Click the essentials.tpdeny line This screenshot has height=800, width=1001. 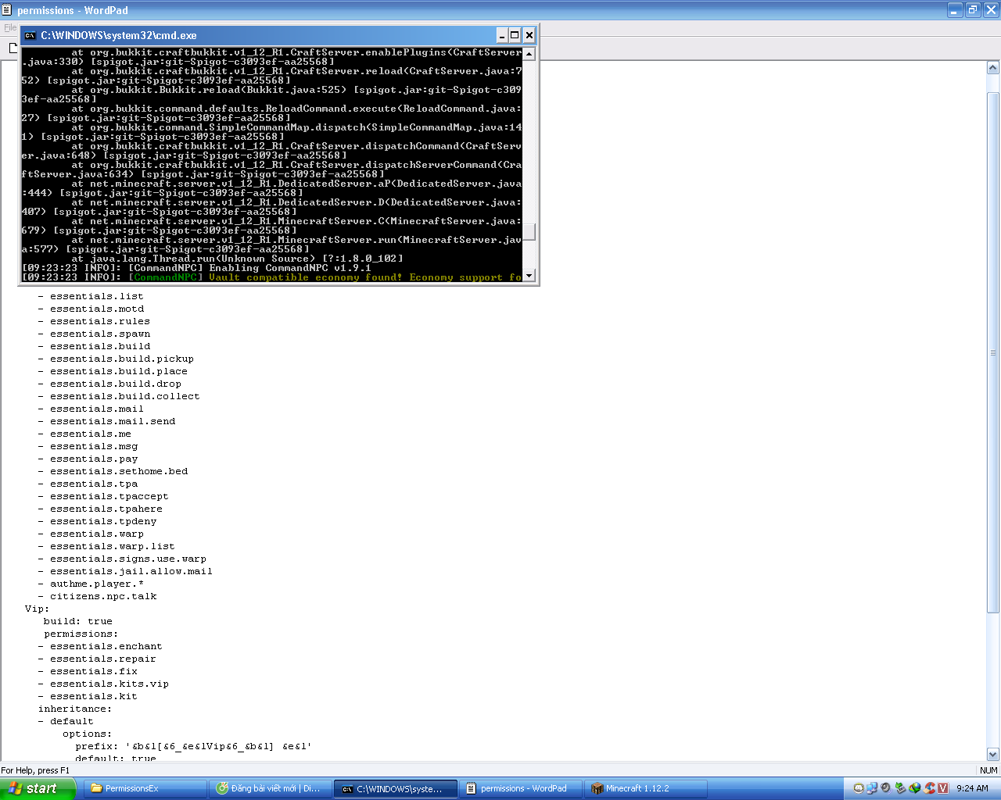click(x=97, y=521)
